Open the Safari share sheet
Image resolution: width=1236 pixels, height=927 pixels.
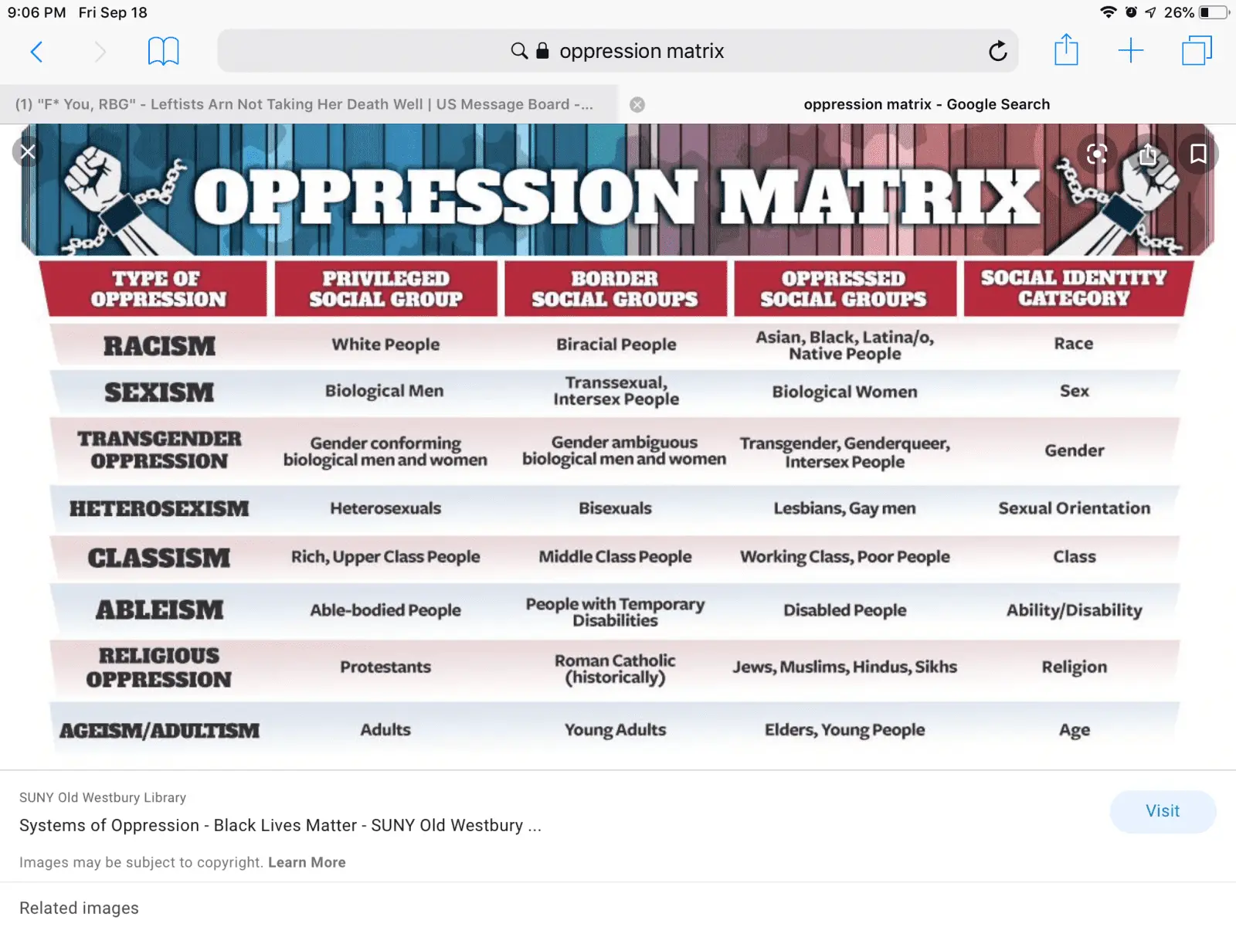[1066, 50]
